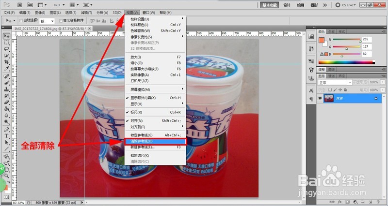The height and width of the screenshot is (206, 388).
Task: Toggle Rulers (标尺) menu item
Action: 155,112
